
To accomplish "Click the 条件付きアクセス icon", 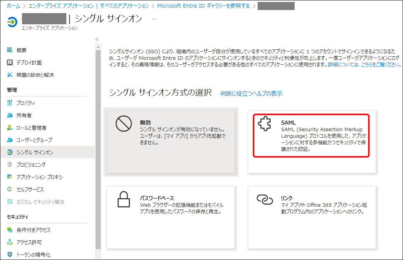I will pos(10,230).
